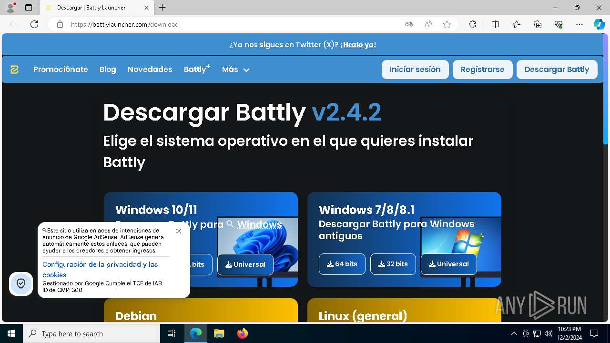The image size is (610, 343).
Task: Click the Battly logo icon in navbar
Action: [14, 70]
